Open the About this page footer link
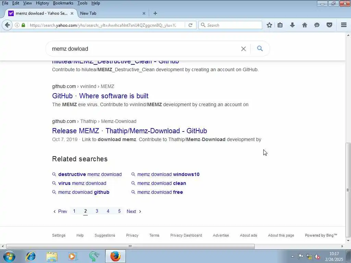This screenshot has height=263, width=351. point(281,235)
